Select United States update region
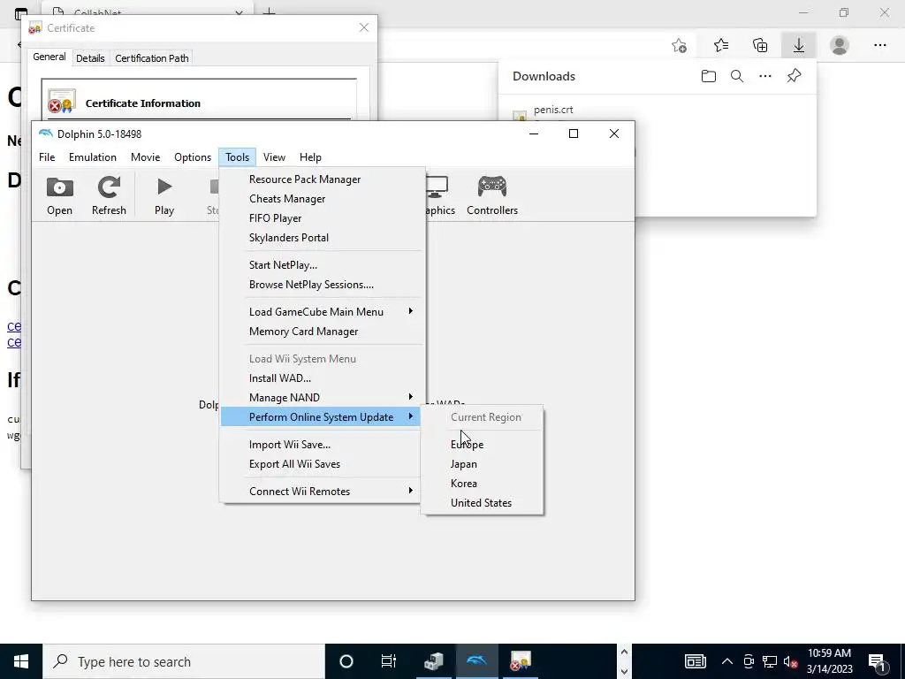This screenshot has width=905, height=679. (483, 503)
